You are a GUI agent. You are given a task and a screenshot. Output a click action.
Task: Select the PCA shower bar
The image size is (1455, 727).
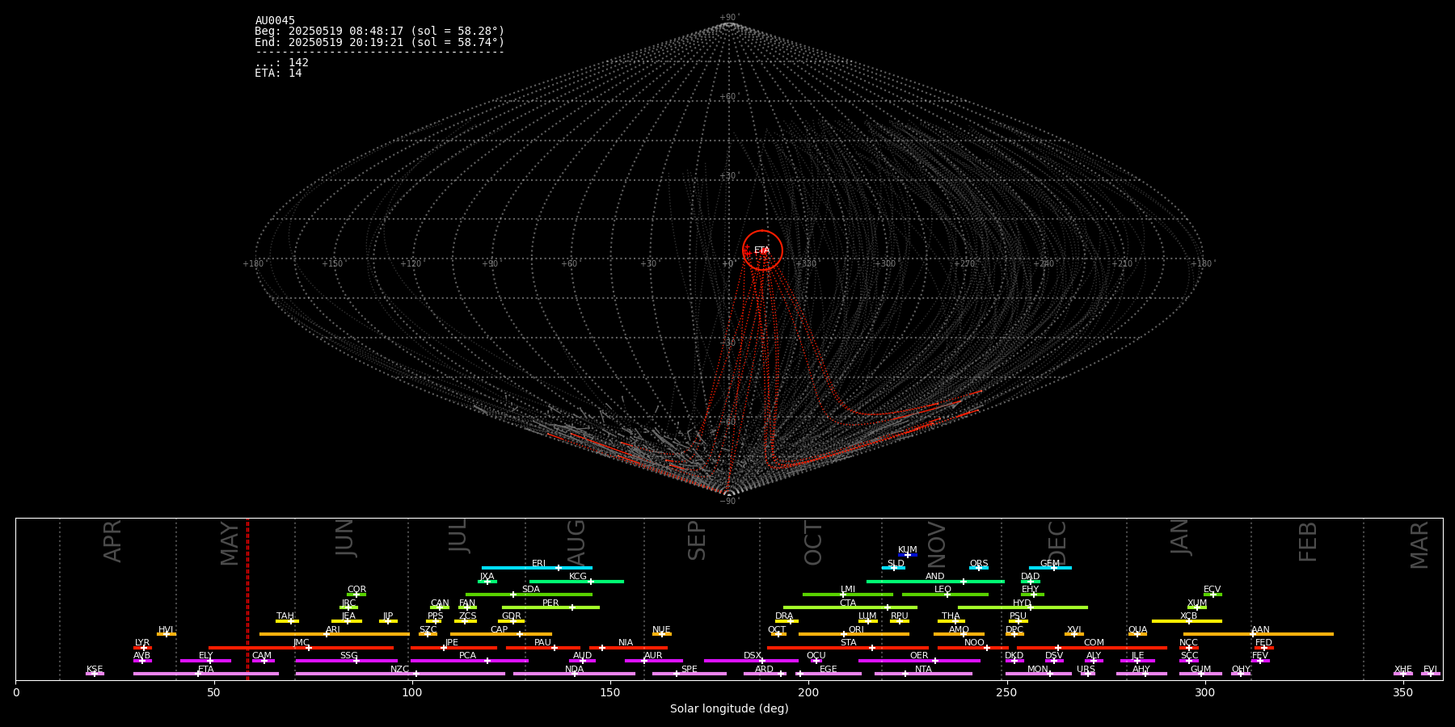[469, 661]
